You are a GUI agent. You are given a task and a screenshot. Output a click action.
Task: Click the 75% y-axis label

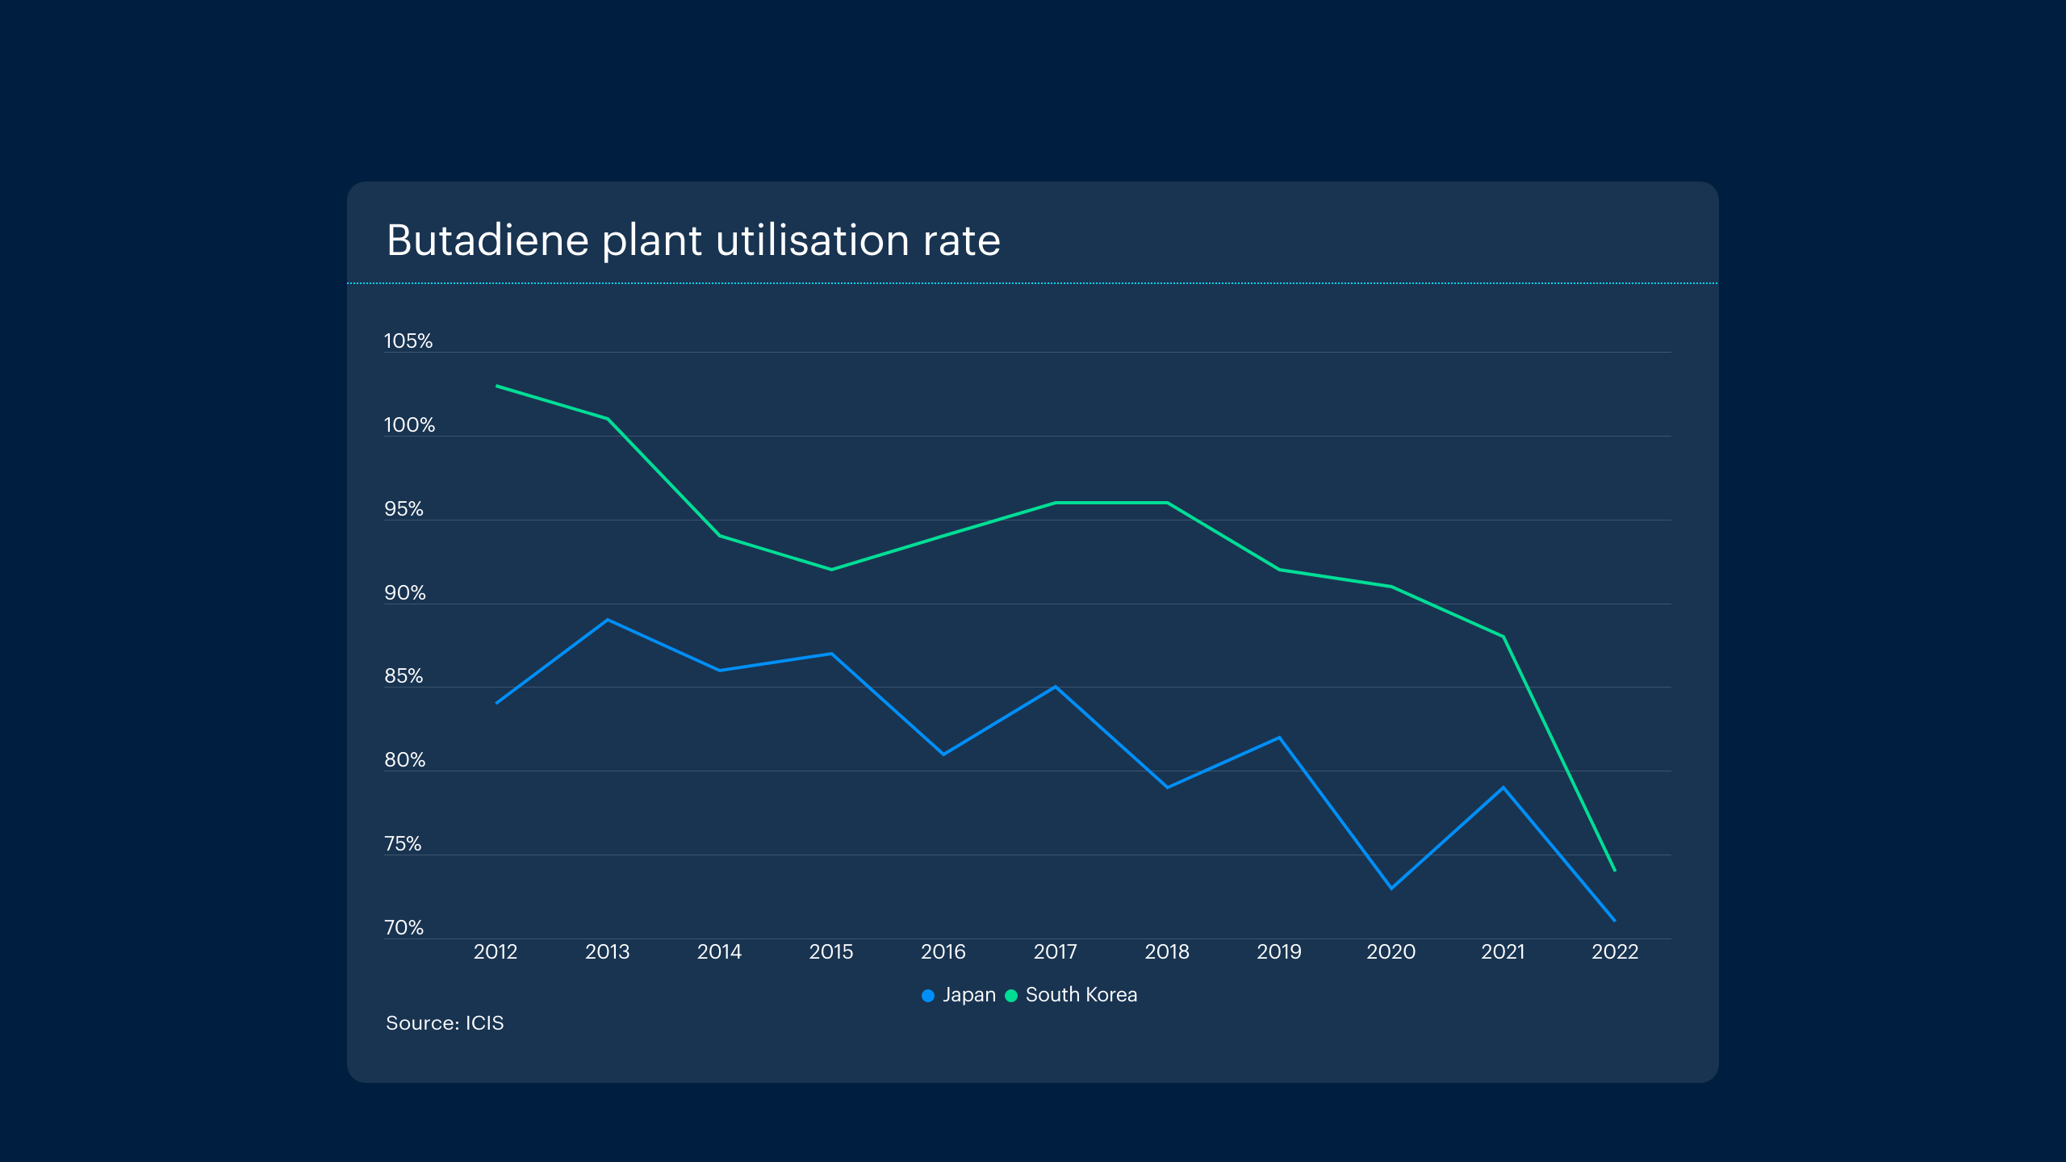coord(403,844)
